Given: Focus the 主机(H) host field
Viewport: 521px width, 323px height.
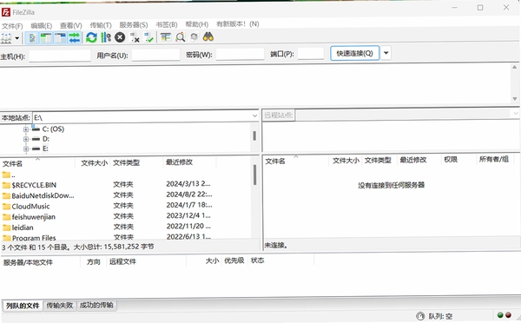Looking at the screenshot, I should pyautogui.click(x=60, y=56).
